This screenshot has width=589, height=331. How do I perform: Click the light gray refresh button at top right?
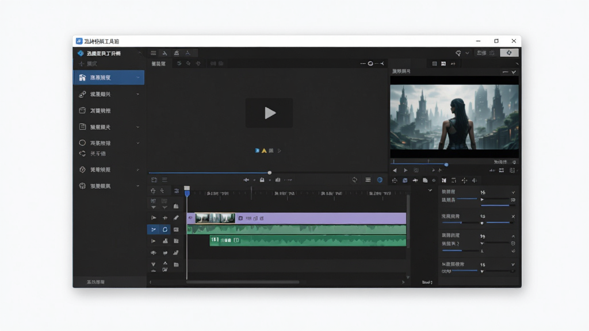click(509, 53)
